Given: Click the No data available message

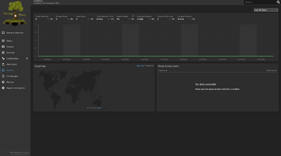Looking at the screenshot, I should tap(206, 84).
